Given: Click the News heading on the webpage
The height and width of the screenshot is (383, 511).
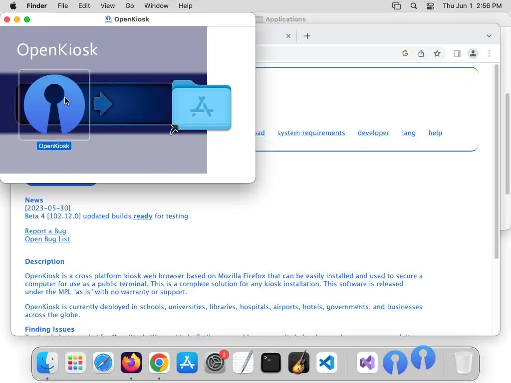Looking at the screenshot, I should click(x=34, y=200).
